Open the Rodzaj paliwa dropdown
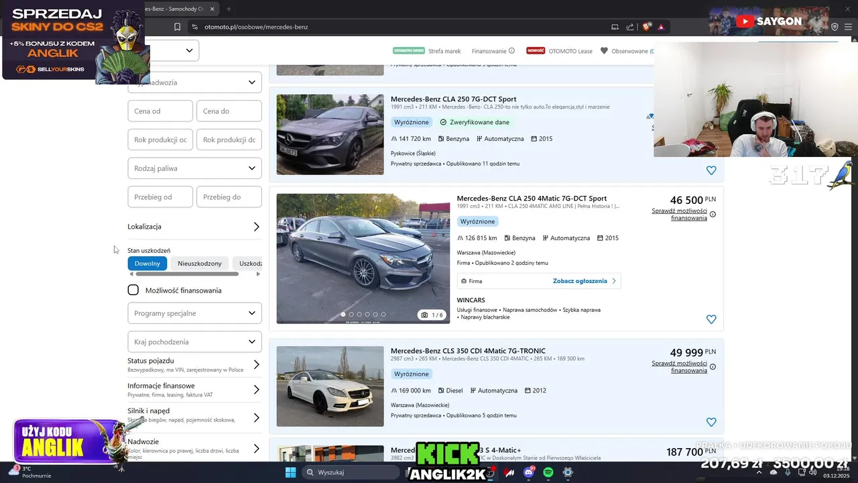Screen dimensions: 858x483 [194, 168]
